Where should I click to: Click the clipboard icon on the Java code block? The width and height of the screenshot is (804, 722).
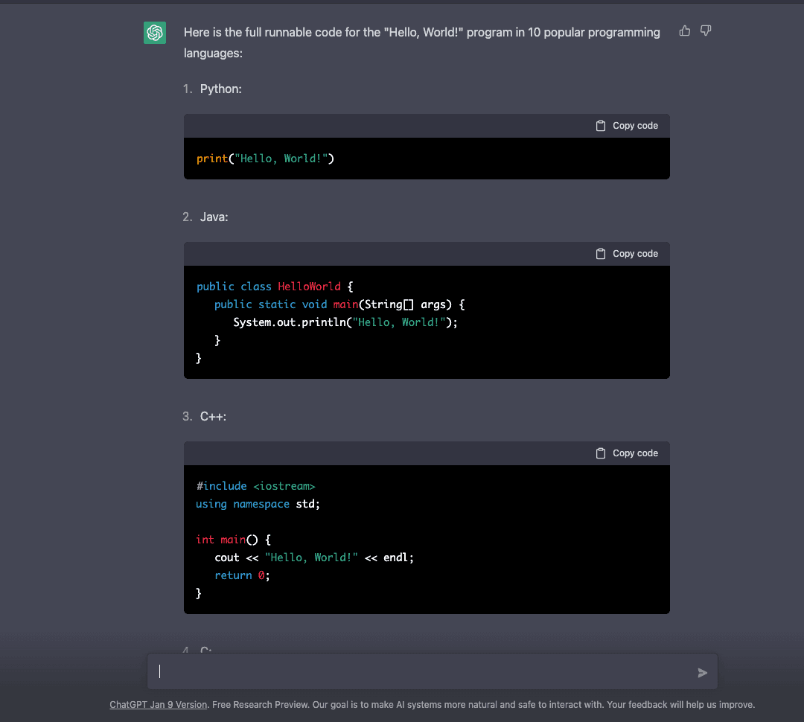(601, 253)
